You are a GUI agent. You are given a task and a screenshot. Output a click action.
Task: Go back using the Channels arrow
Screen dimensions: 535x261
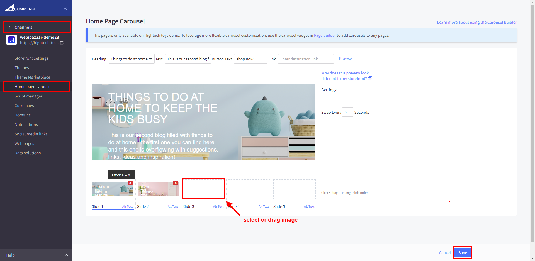pyautogui.click(x=10, y=27)
